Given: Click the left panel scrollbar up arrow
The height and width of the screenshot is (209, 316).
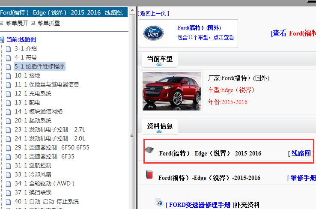Looking at the screenshot, I should pyautogui.click(x=132, y=10).
